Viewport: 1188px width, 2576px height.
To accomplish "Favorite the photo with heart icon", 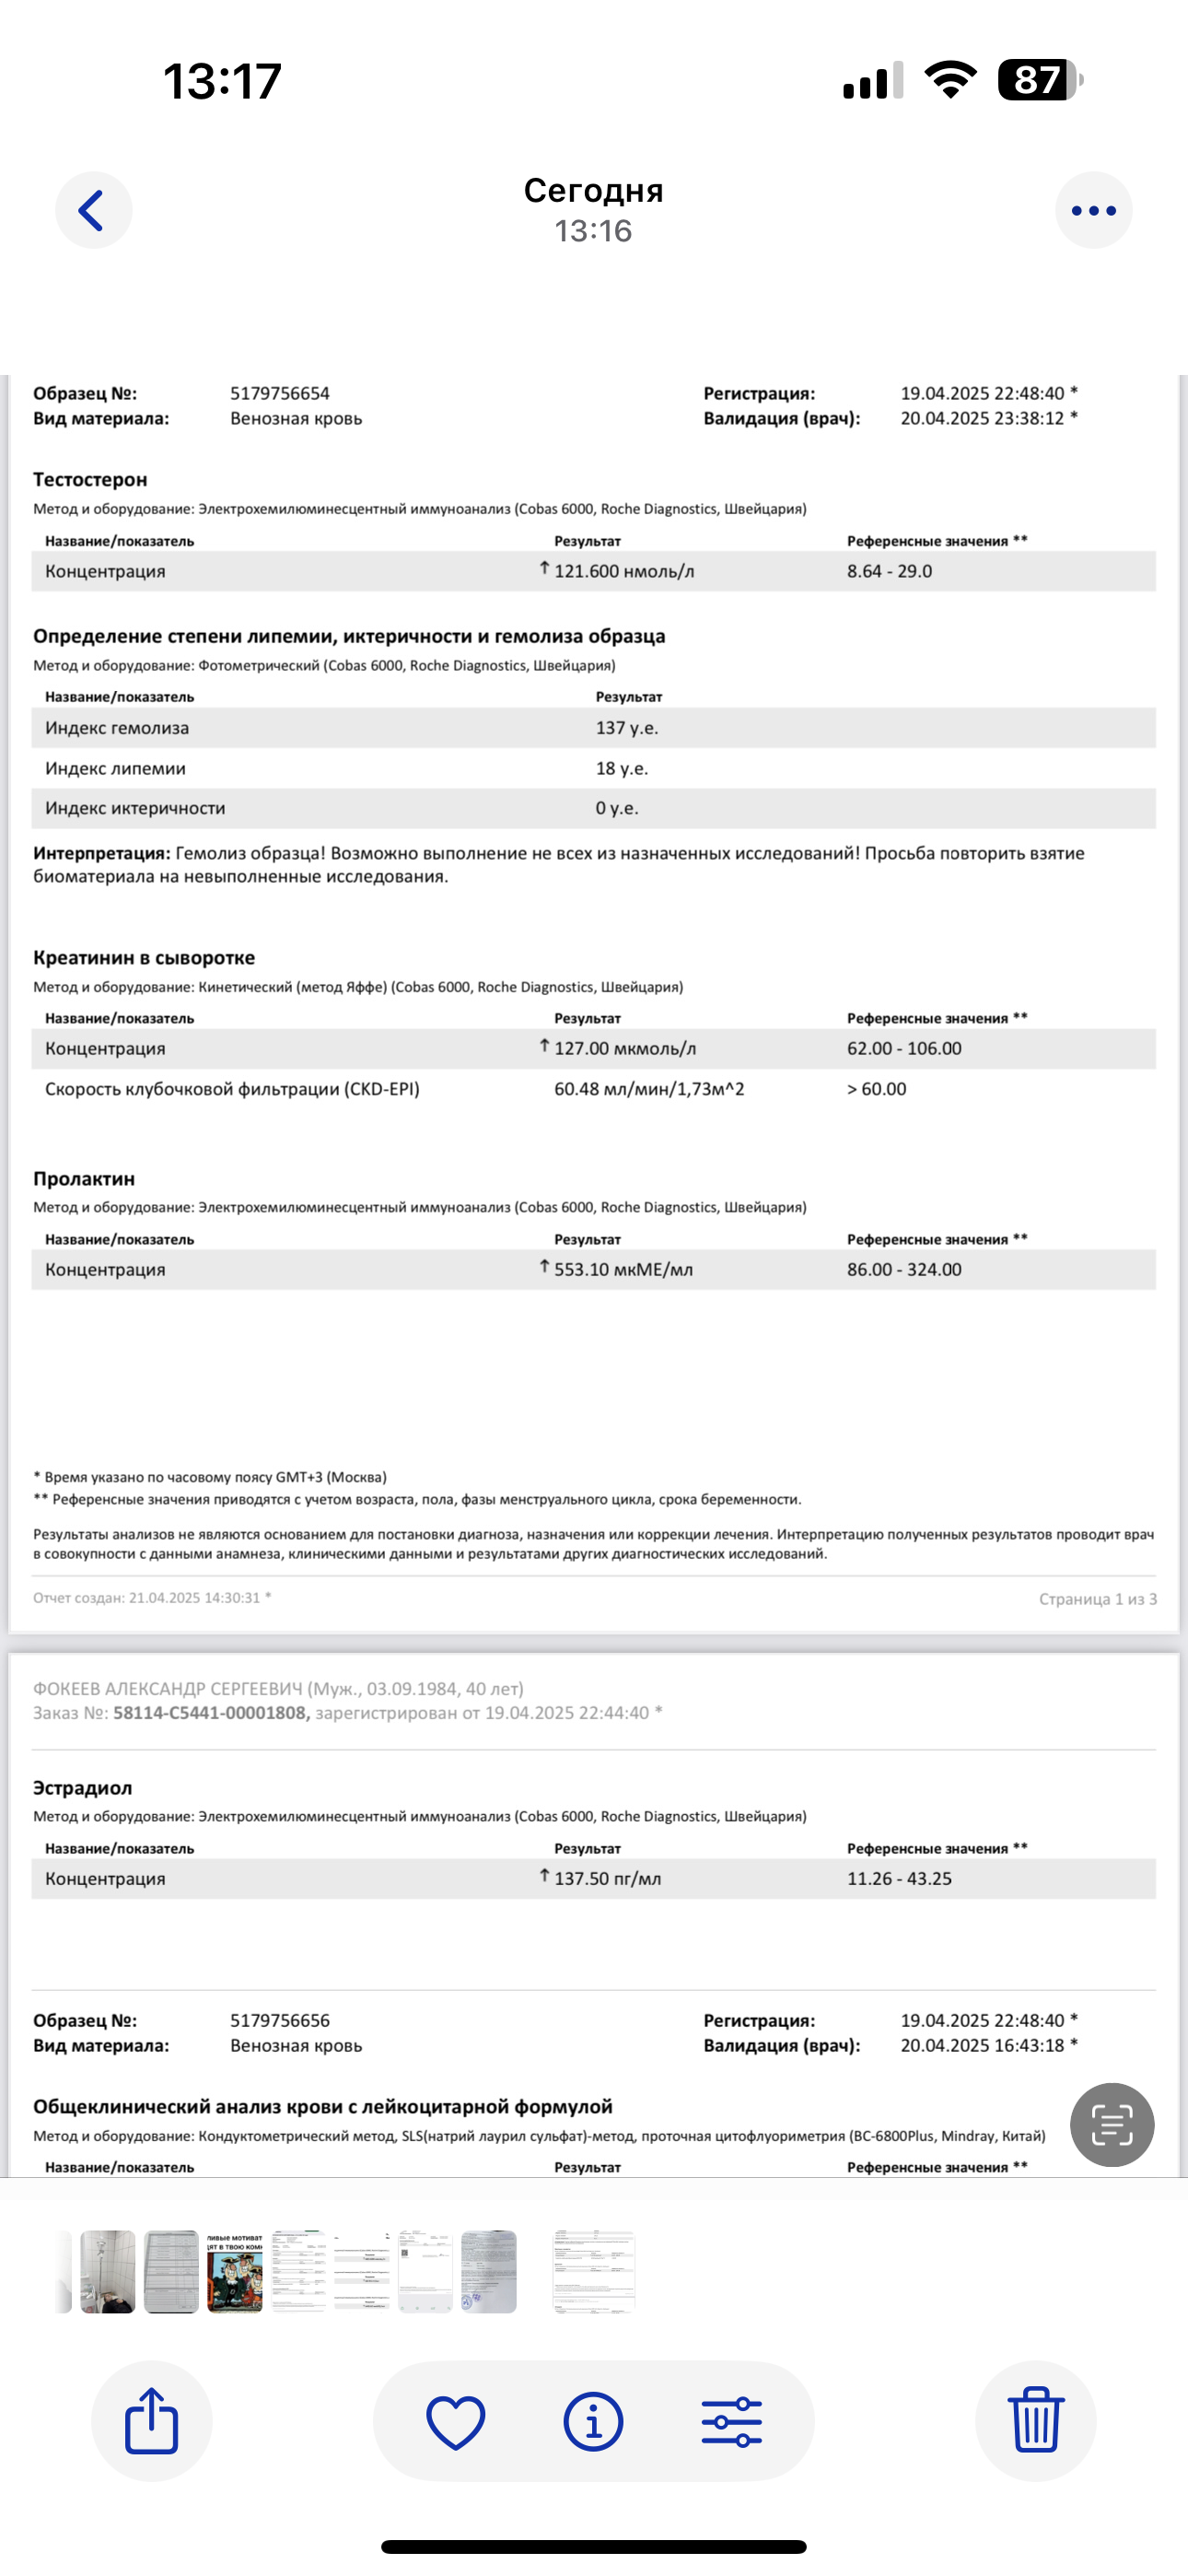I will (x=456, y=2421).
